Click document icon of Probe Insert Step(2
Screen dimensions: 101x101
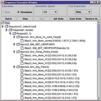tap(22, 59)
